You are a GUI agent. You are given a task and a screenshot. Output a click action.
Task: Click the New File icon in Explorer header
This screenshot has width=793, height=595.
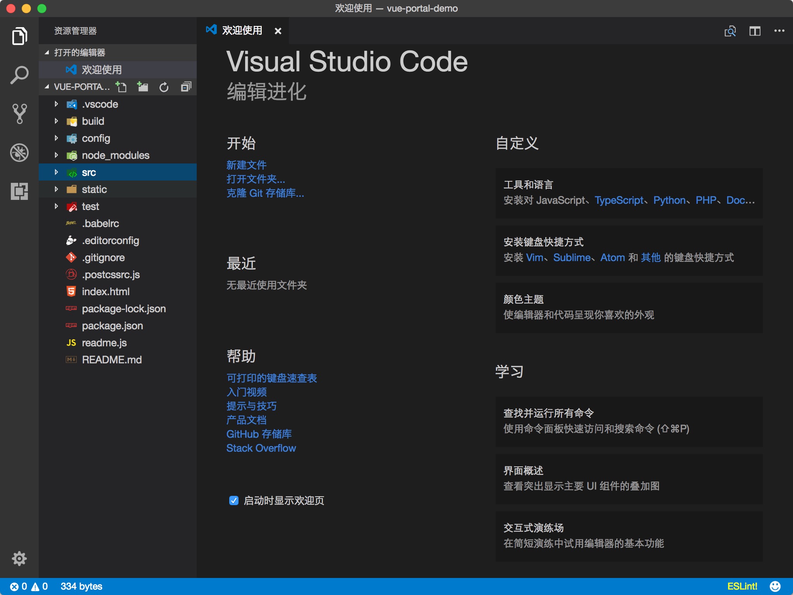click(122, 87)
